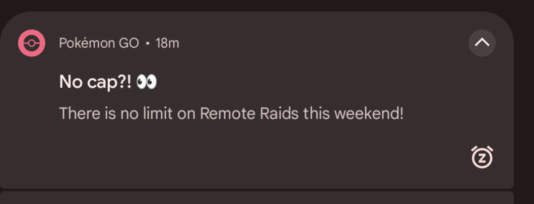Collapse the notification with the chevron
This screenshot has width=534, height=204.
[x=482, y=43]
